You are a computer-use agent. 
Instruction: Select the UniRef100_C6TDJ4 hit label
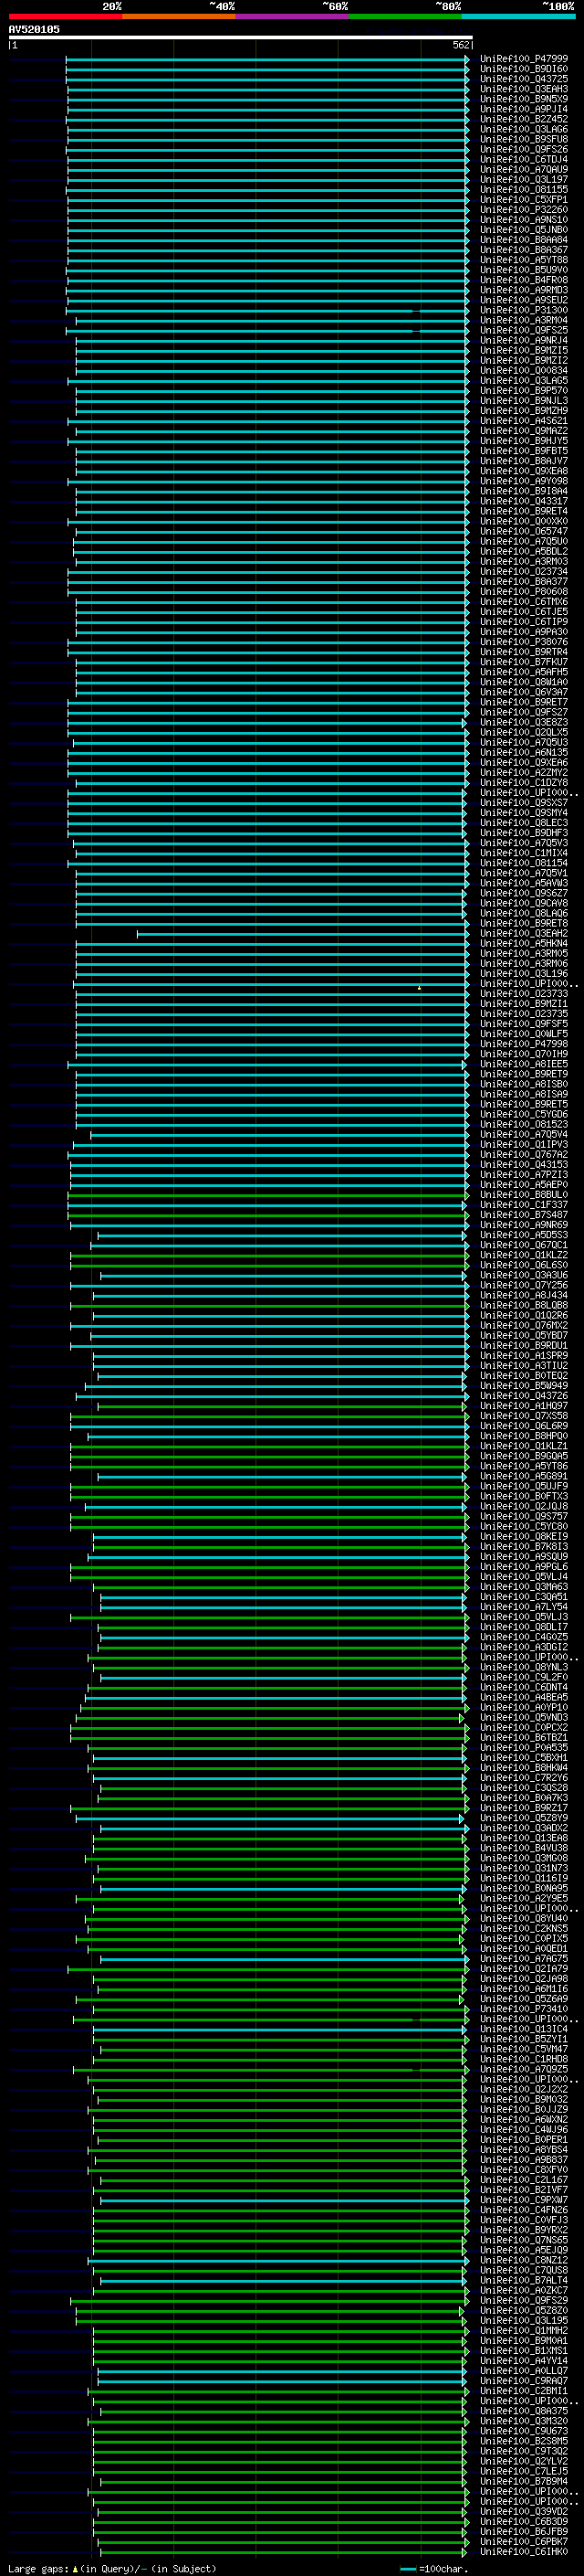pyautogui.click(x=524, y=159)
